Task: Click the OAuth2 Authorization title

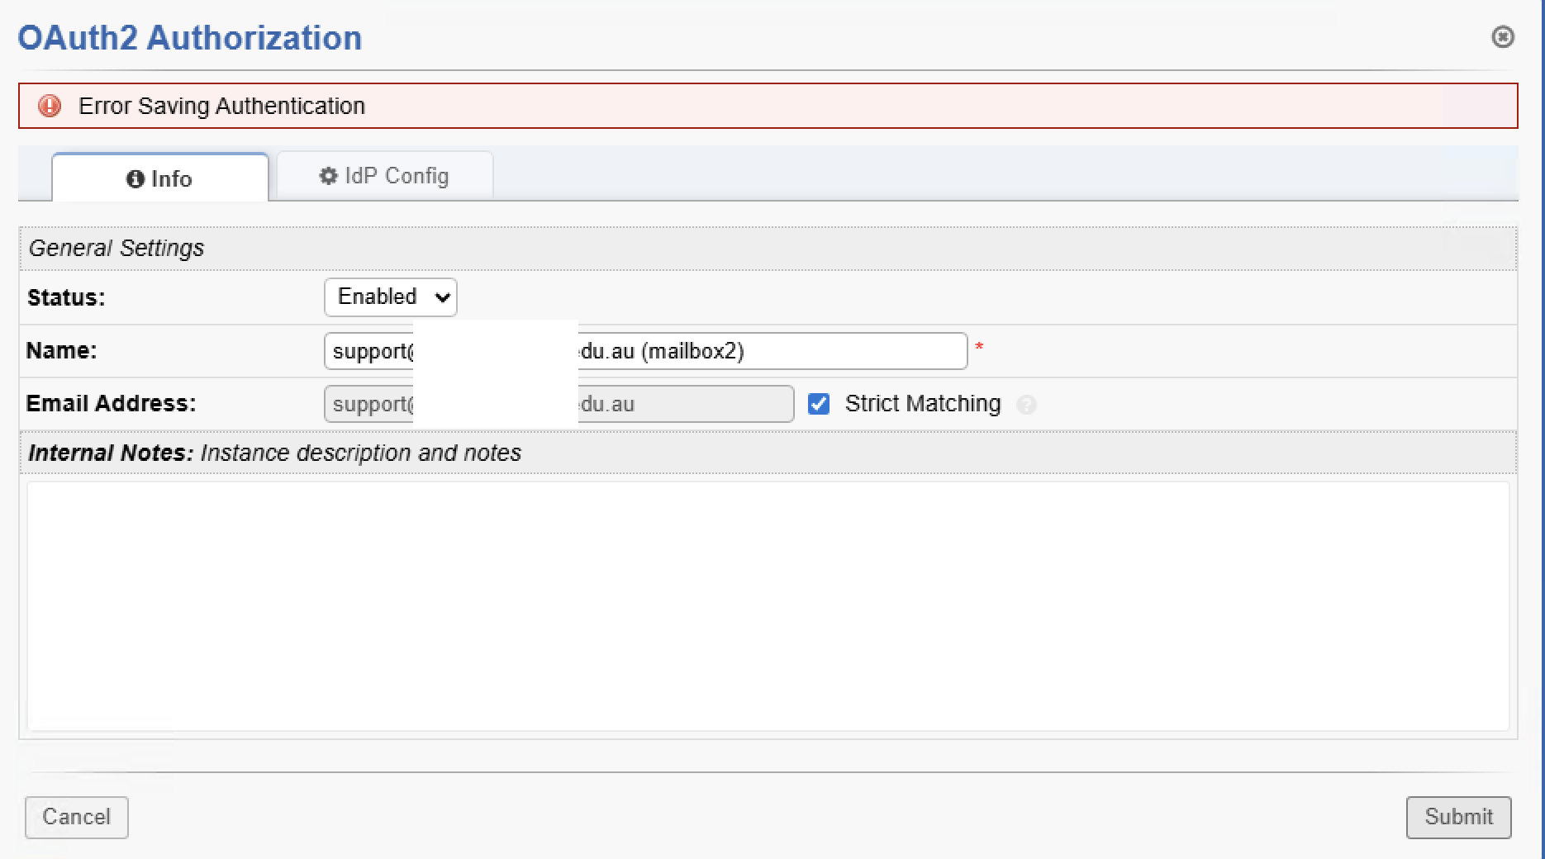Action: pos(190,38)
